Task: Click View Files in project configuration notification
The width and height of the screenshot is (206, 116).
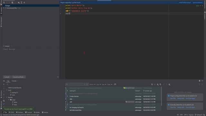Action: [x=173, y=98]
